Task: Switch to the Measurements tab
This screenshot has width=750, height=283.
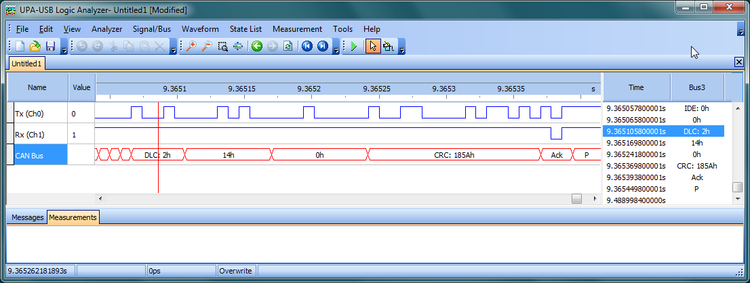Action: (x=73, y=217)
